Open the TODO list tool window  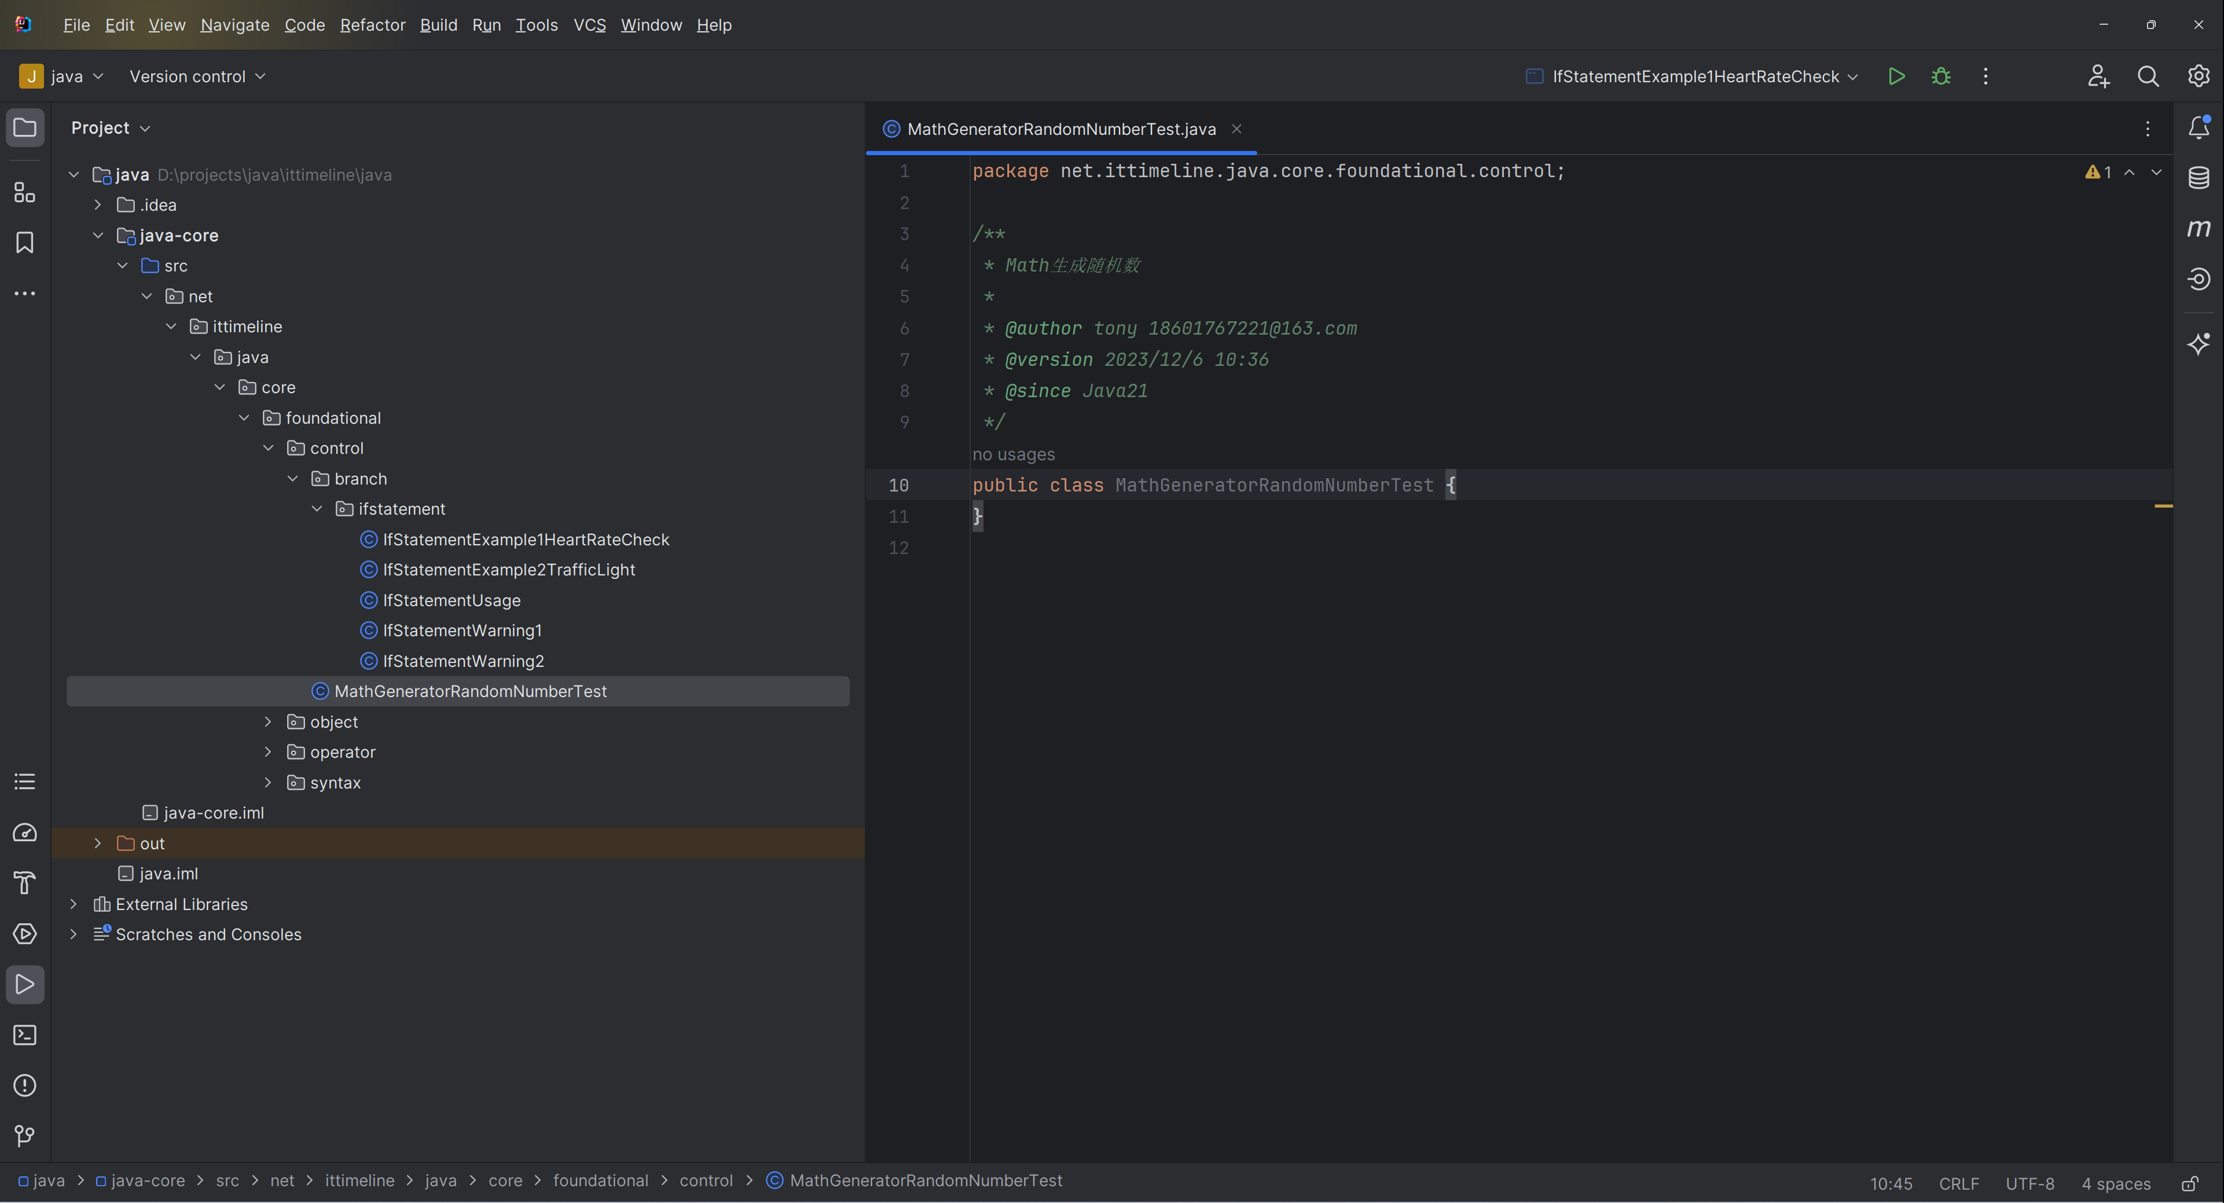point(25,782)
